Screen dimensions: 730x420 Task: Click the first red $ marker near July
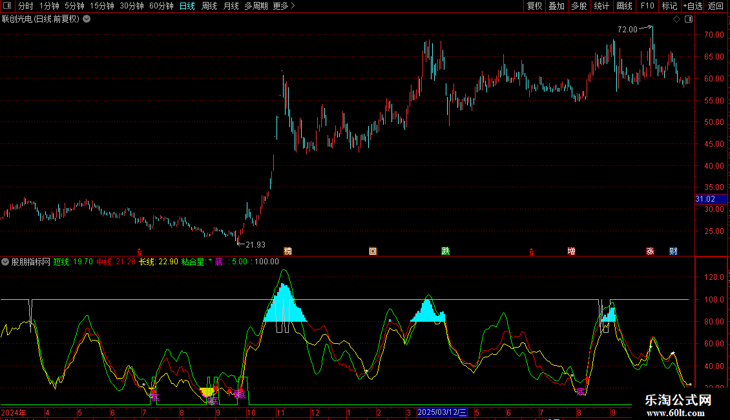pos(139,252)
